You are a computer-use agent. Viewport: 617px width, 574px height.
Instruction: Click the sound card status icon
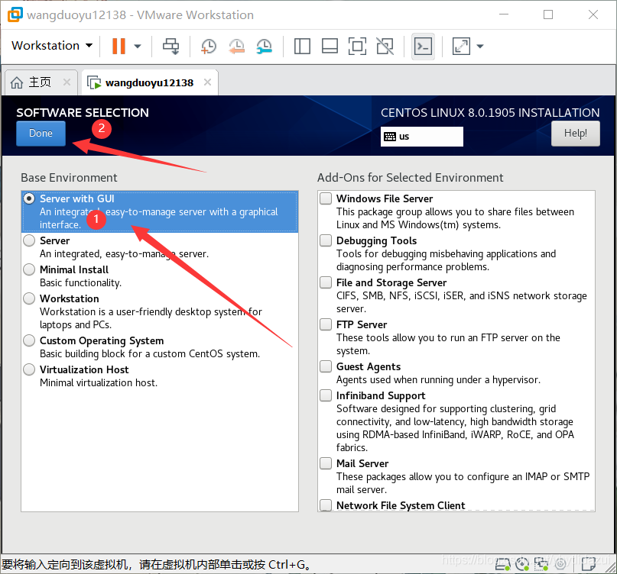pyautogui.click(x=560, y=565)
